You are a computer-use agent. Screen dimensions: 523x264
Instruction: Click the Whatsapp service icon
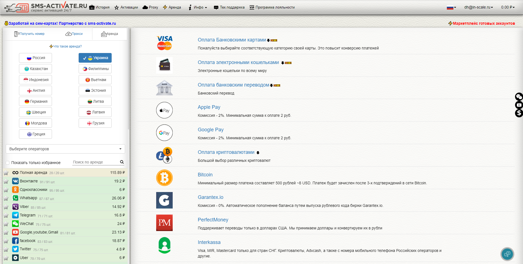click(15, 198)
